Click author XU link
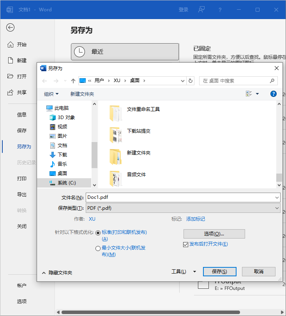286x316 pixels. tap(92, 219)
